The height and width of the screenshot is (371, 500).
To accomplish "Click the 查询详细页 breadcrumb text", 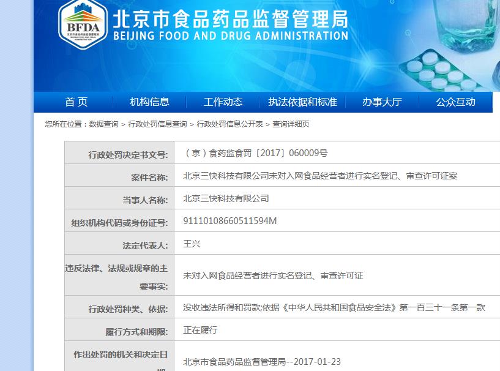I will click(x=291, y=124).
